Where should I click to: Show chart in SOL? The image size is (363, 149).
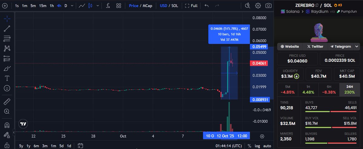click(175, 6)
